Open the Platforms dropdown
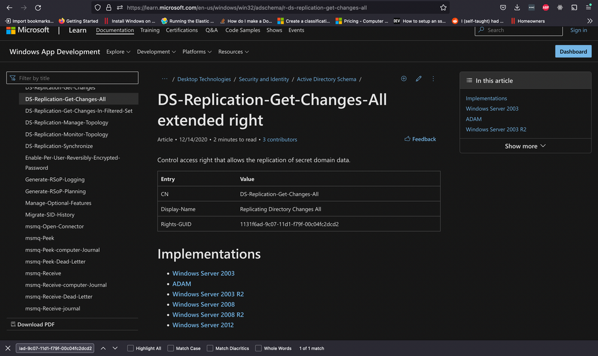Image resolution: width=598 pixels, height=356 pixels. [x=197, y=52]
